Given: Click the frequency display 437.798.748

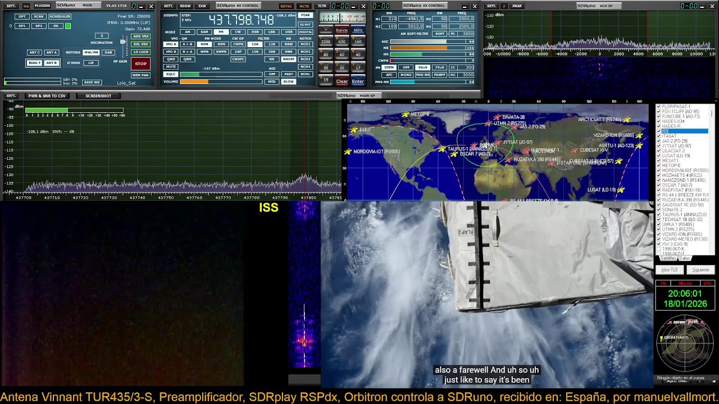Looking at the screenshot, I should [x=242, y=20].
